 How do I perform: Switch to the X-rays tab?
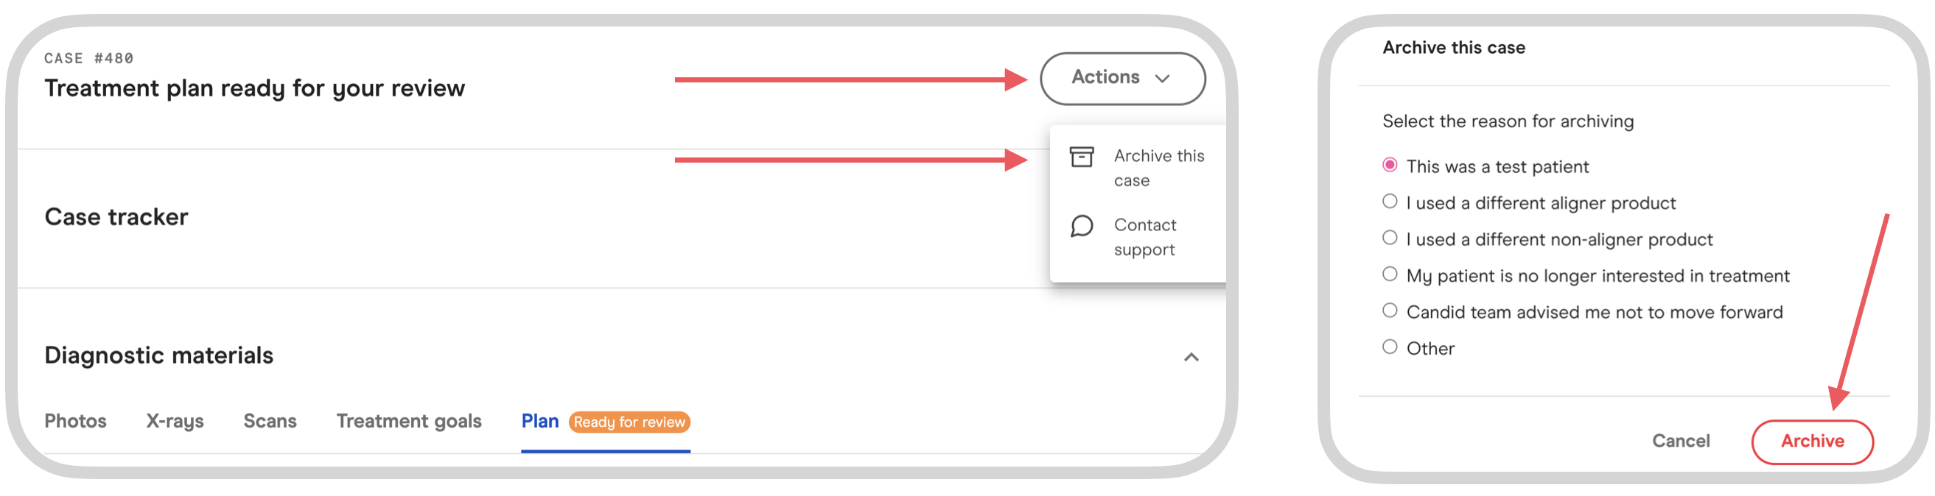pos(175,422)
